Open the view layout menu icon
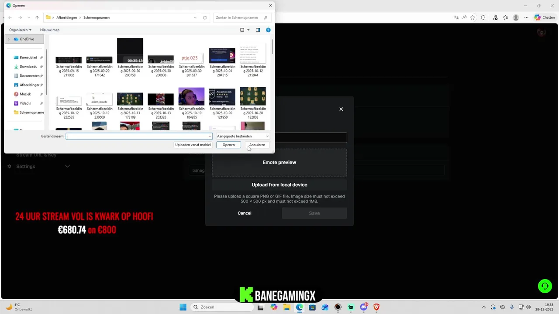559x314 pixels. pyautogui.click(x=242, y=30)
